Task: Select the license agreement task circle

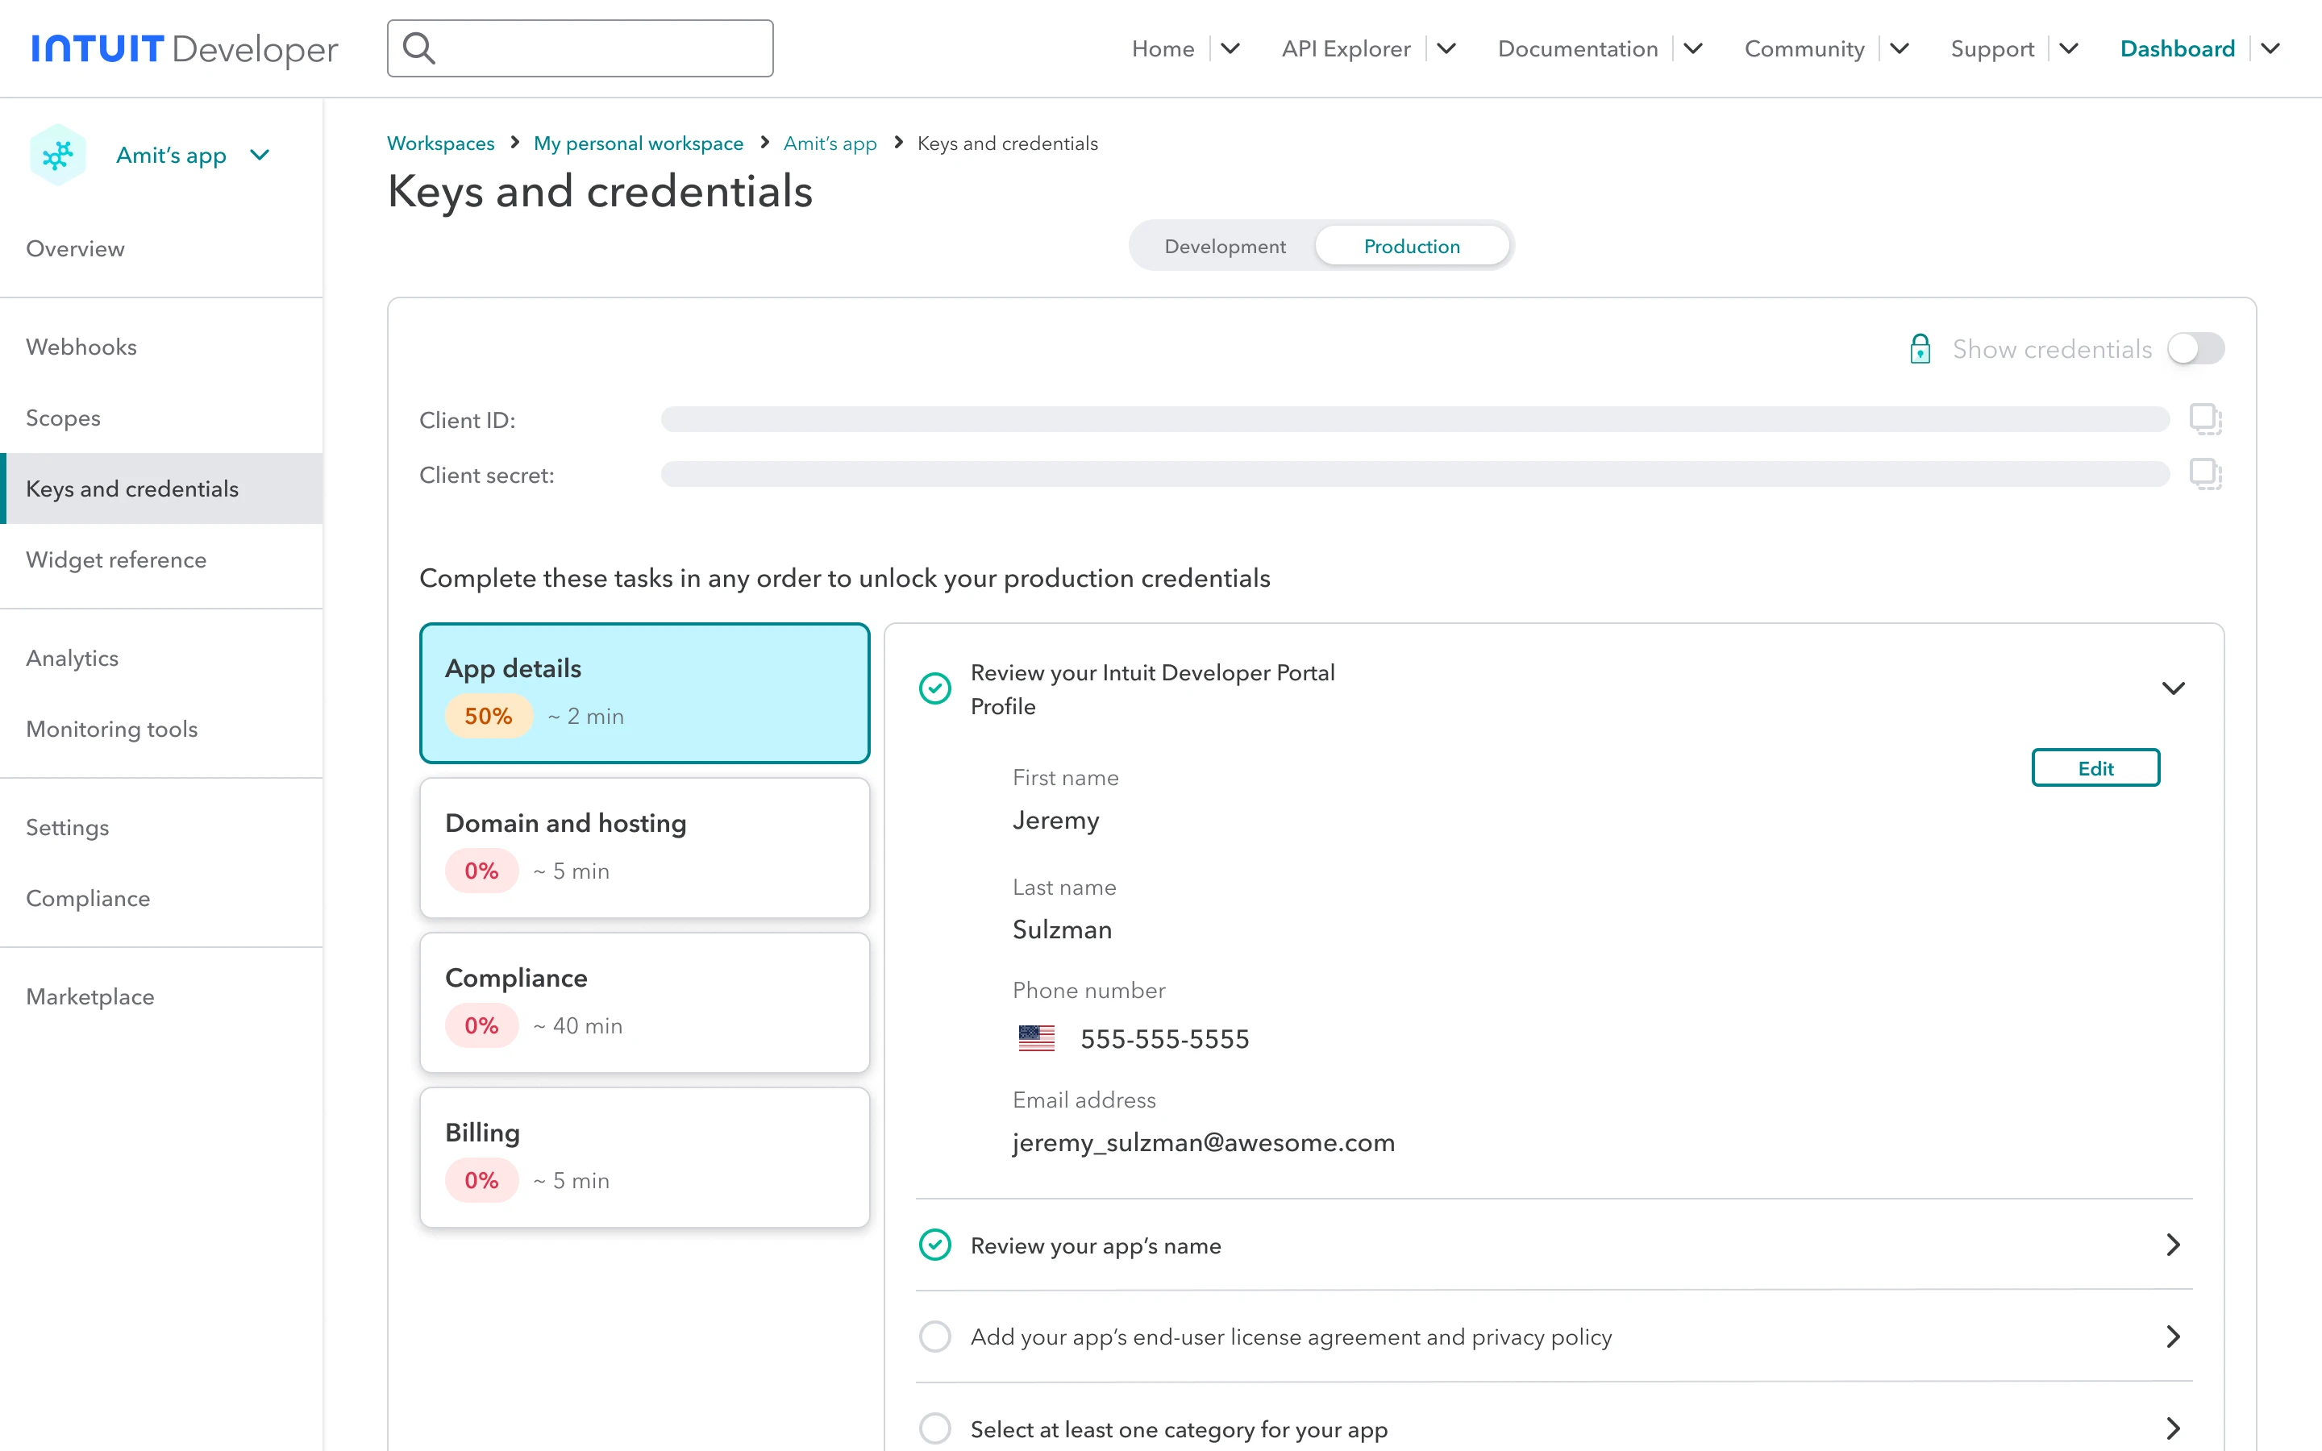Action: 934,1337
